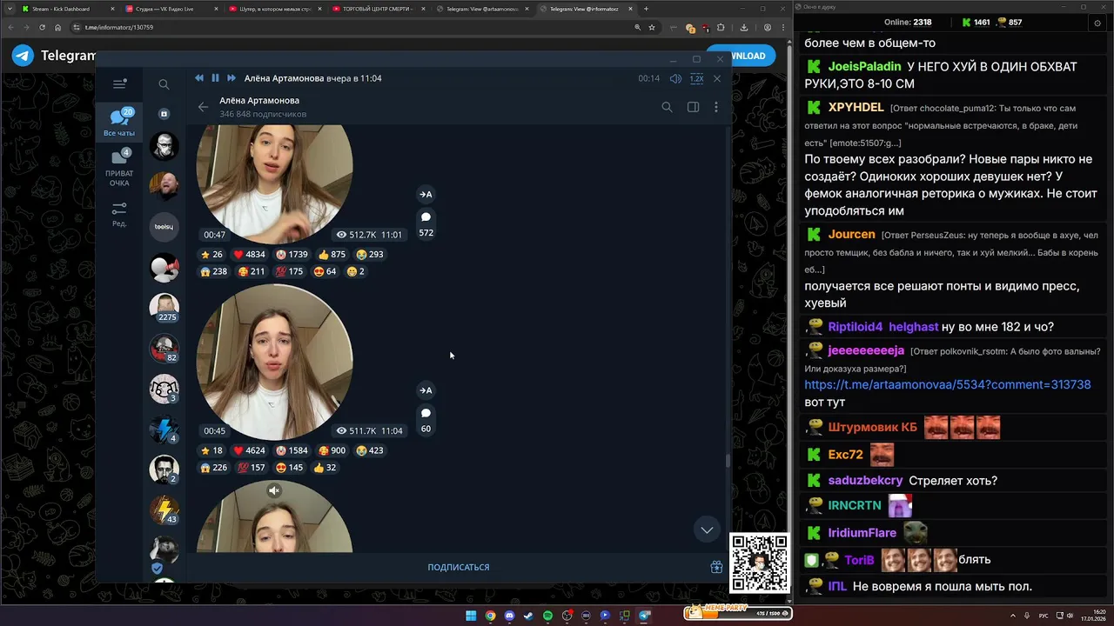The width and height of the screenshot is (1114, 626).
Task: Click the search icon in Telegram sidebar
Action: 164,84
